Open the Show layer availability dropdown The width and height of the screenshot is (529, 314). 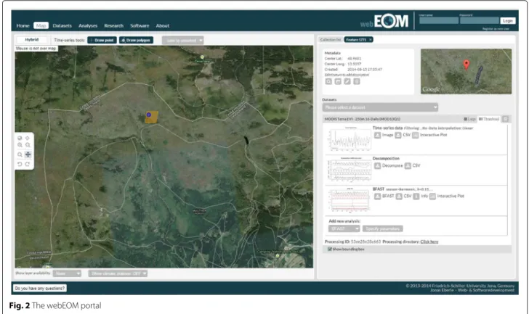(67, 273)
